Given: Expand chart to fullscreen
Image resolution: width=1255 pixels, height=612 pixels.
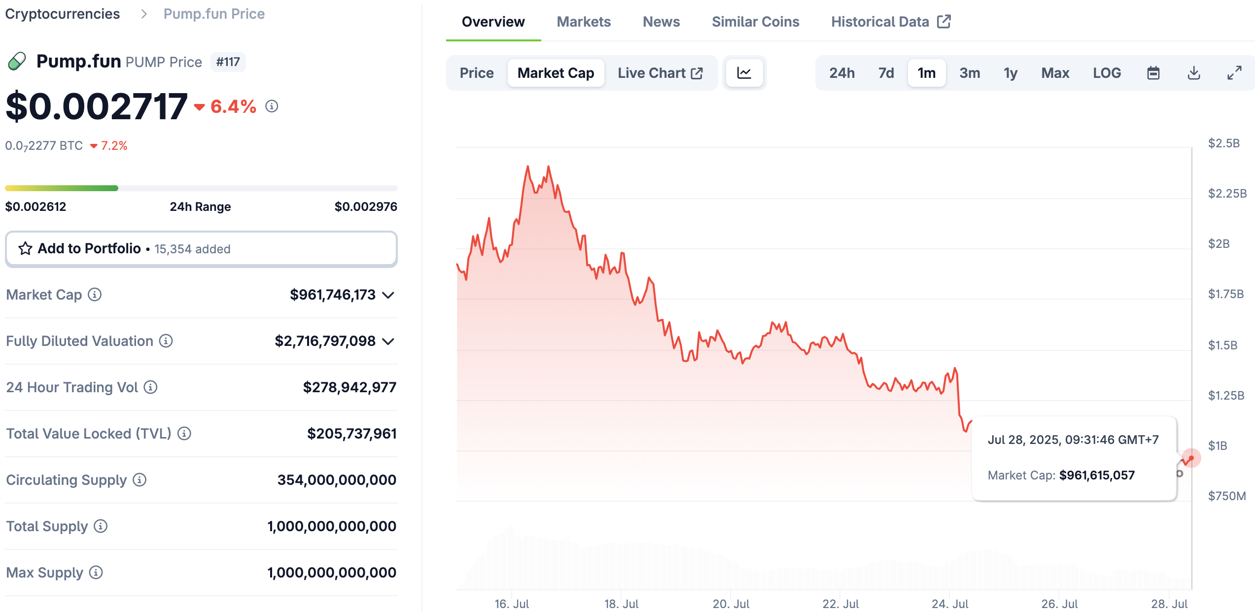Looking at the screenshot, I should pyautogui.click(x=1234, y=73).
